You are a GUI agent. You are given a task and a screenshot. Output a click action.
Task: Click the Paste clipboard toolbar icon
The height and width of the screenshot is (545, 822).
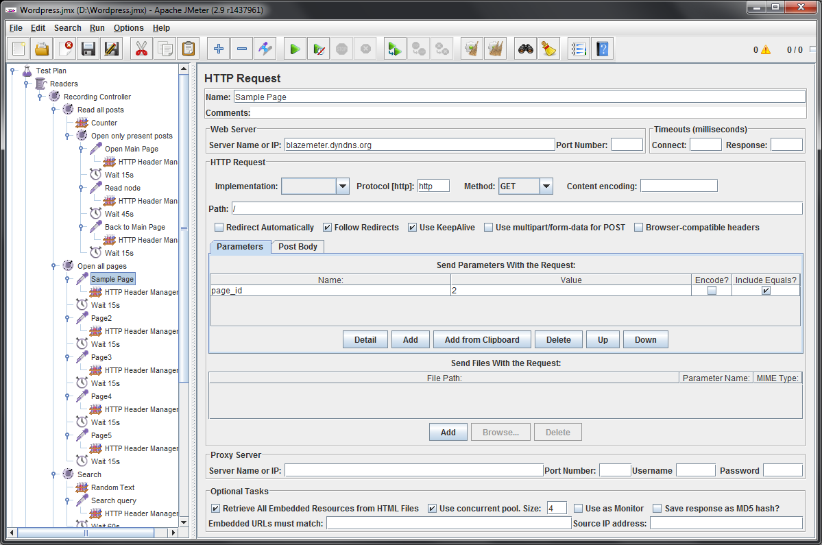click(x=189, y=49)
